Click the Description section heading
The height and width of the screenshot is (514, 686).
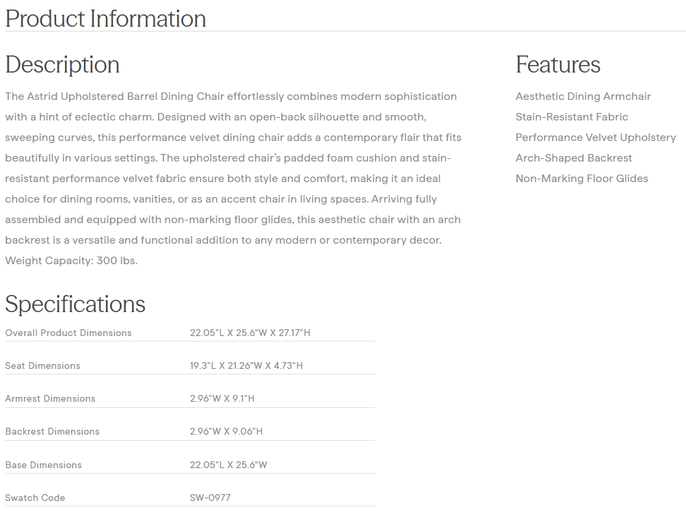click(62, 64)
